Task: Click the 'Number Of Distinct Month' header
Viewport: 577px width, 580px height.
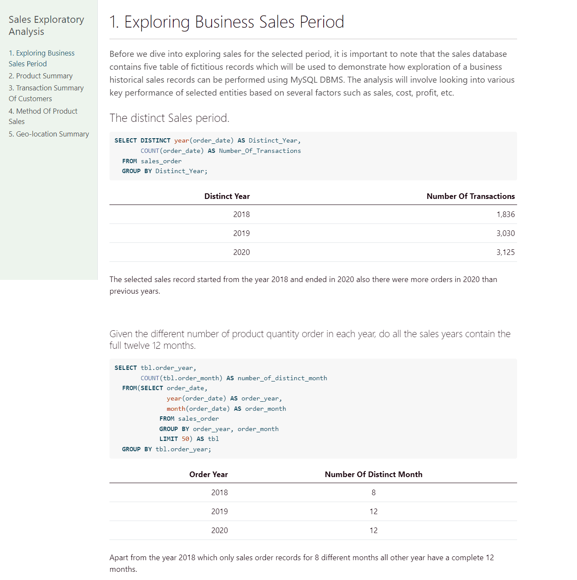Action: 373,475
